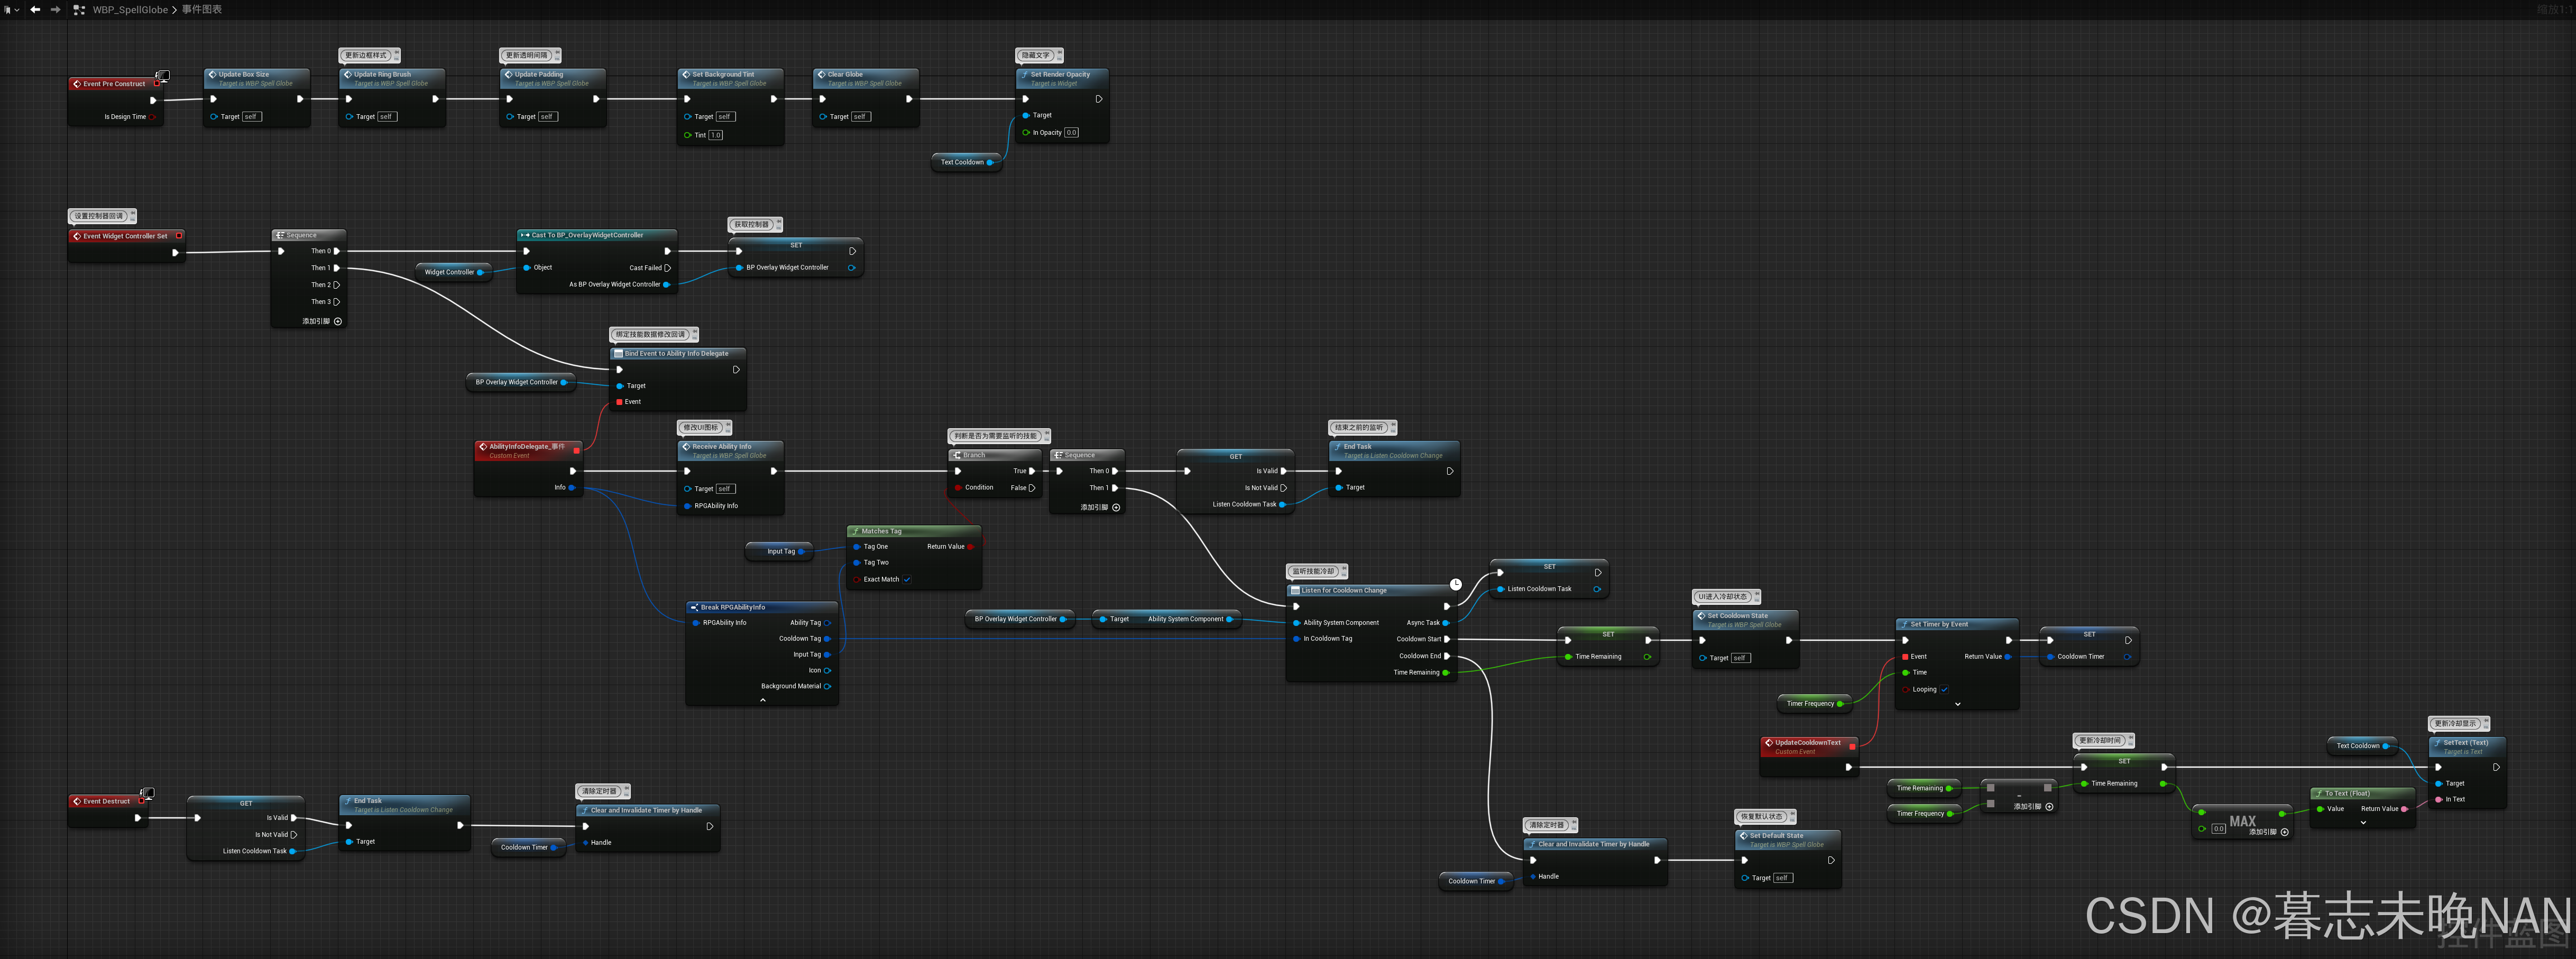Select the Set Render Opacity node header
2576x959 pixels.
1062,78
